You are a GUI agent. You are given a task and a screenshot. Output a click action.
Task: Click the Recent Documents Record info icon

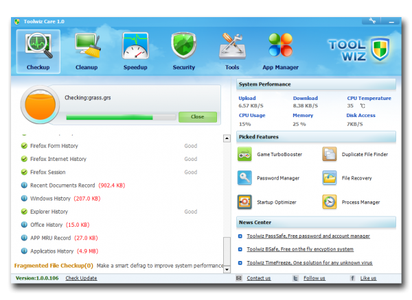point(24,185)
